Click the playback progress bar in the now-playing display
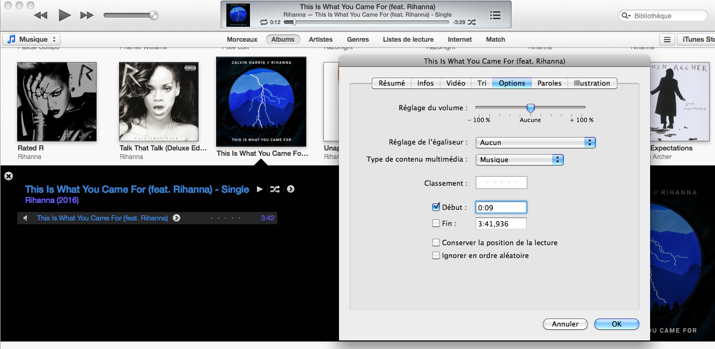Screen dimensions: 715x349 [367, 22]
